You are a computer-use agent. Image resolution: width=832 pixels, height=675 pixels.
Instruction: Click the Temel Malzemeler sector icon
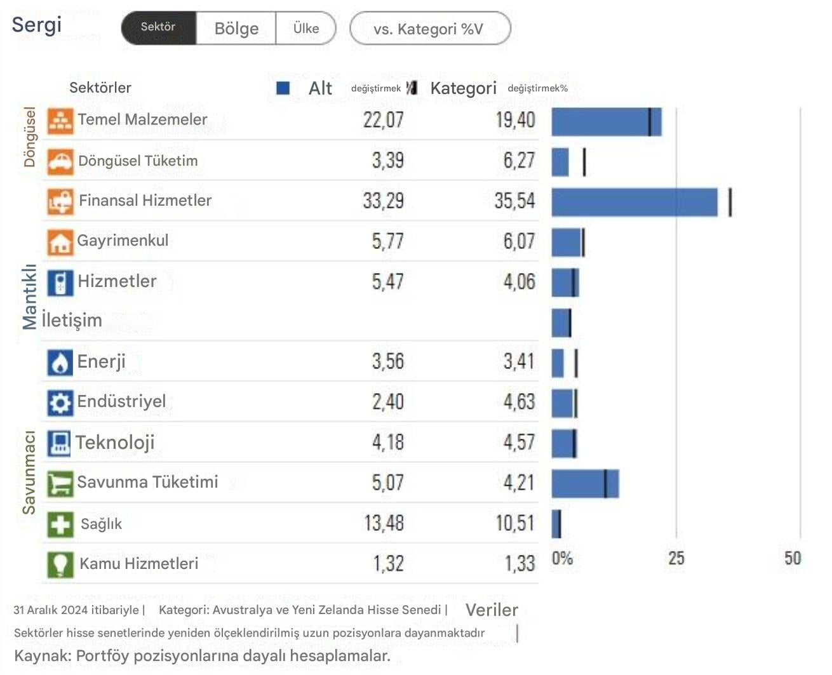[x=60, y=121]
